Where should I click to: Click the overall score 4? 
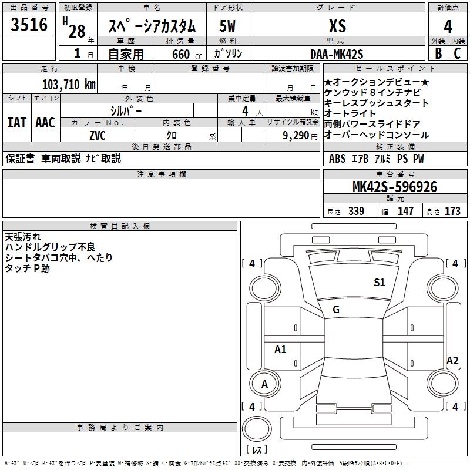(x=448, y=27)
